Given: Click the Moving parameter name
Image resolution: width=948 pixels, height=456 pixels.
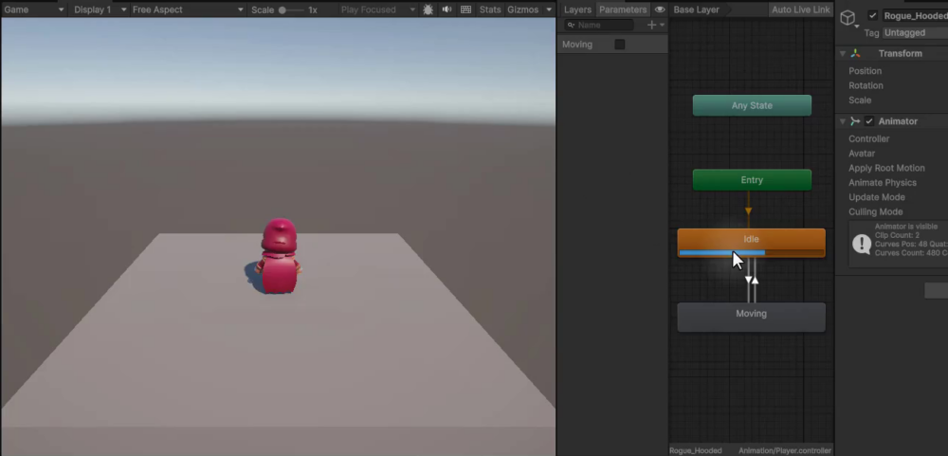Looking at the screenshot, I should tap(577, 45).
